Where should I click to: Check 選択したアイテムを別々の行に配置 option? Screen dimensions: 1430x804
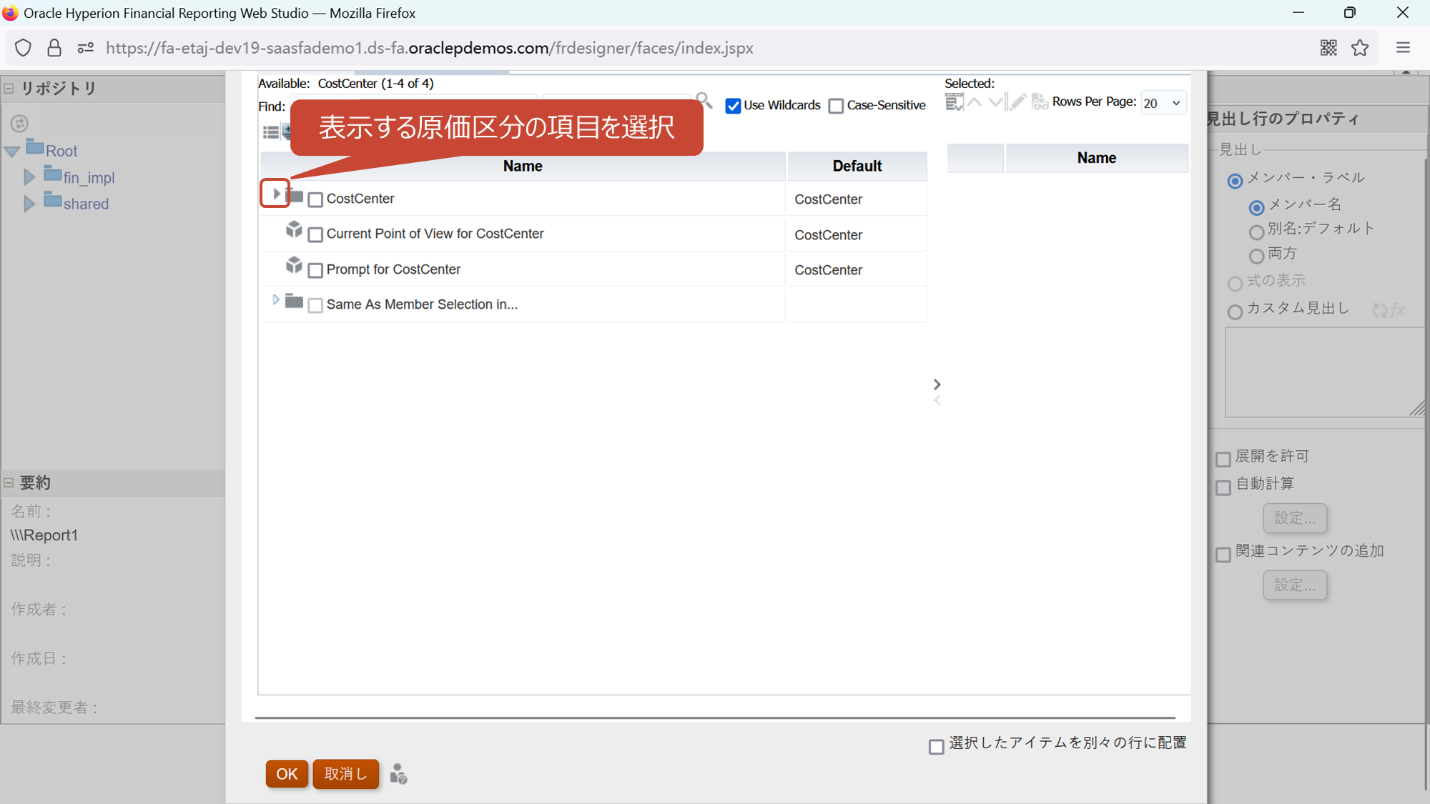[x=936, y=747]
